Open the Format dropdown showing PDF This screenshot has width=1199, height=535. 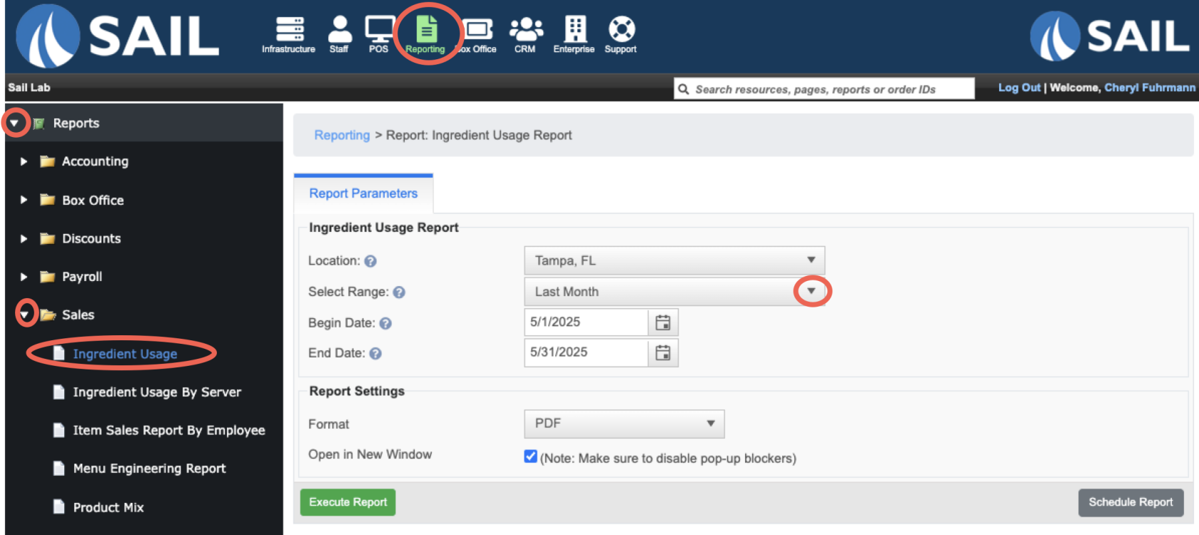(624, 424)
